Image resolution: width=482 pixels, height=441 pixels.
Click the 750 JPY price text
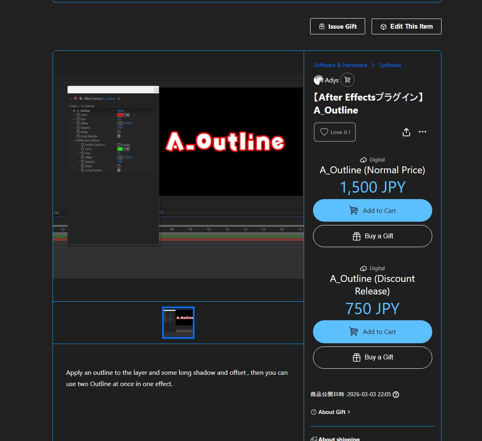372,309
